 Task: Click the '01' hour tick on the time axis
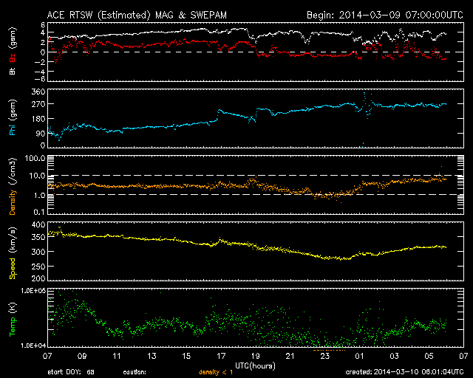tap(359, 357)
